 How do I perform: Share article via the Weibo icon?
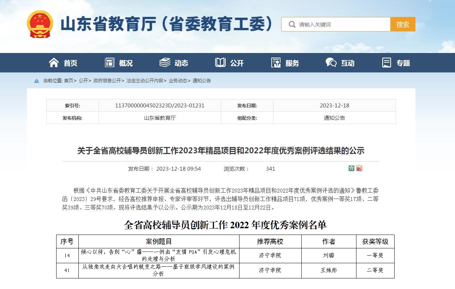(x=359, y=168)
